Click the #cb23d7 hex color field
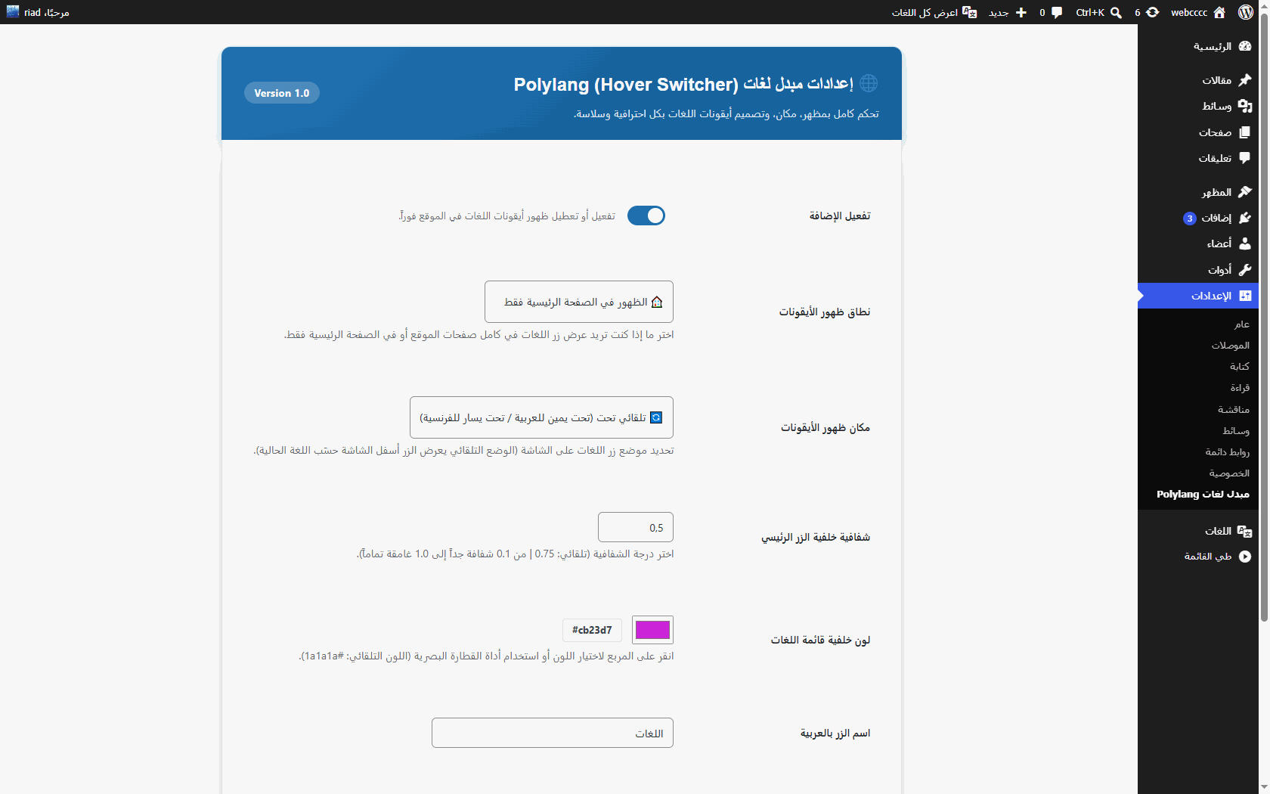The image size is (1270, 794). 592,630
